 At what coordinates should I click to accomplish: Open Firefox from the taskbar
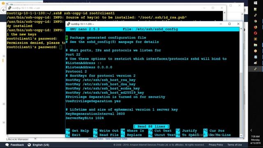pyautogui.click(x=256, y=27)
